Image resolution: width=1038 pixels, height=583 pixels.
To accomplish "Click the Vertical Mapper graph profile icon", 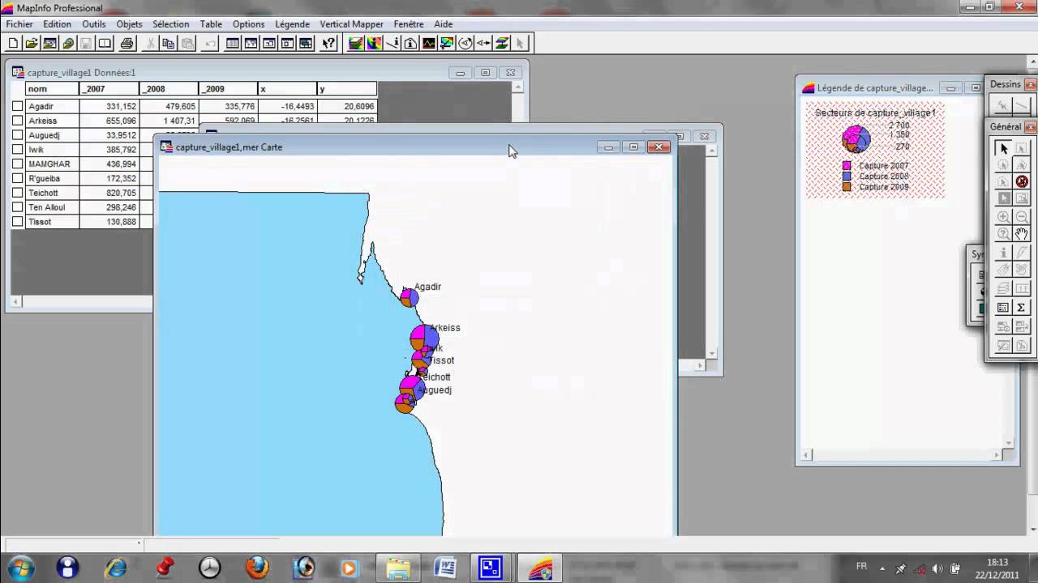I will [428, 44].
